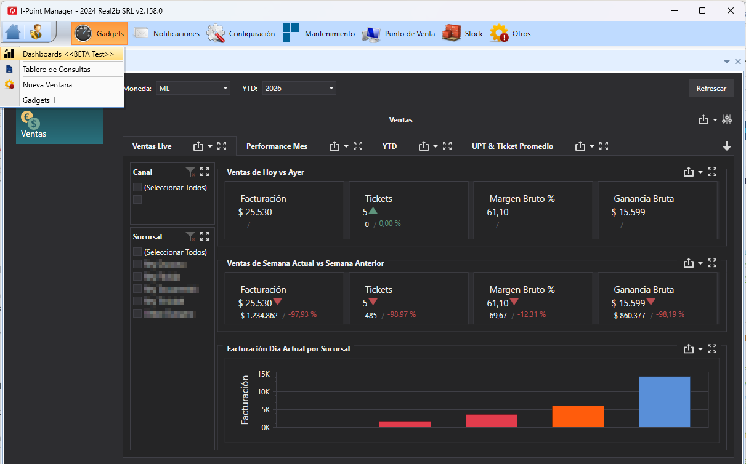Open the YTD 2026 year dropdown
The image size is (746, 464).
pos(299,89)
